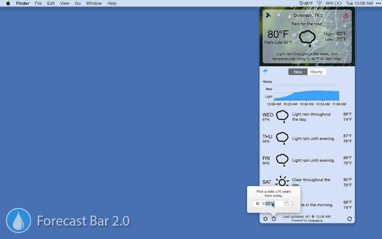Open the calendar icon in the date picker
Screen dimensions: 382x239
pos(286,204)
